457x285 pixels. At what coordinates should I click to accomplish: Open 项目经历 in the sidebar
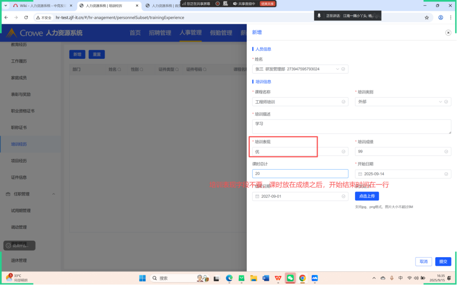(x=19, y=161)
